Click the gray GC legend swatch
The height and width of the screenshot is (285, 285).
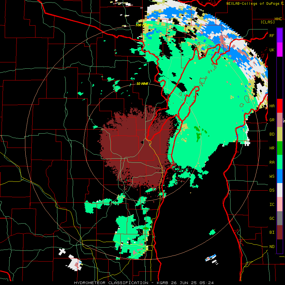pos(280,218)
